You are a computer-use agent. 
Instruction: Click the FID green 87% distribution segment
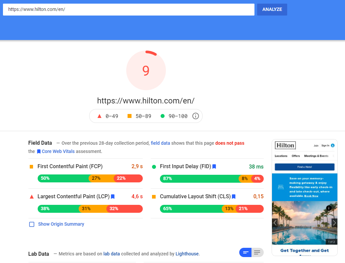pyautogui.click(x=200, y=178)
